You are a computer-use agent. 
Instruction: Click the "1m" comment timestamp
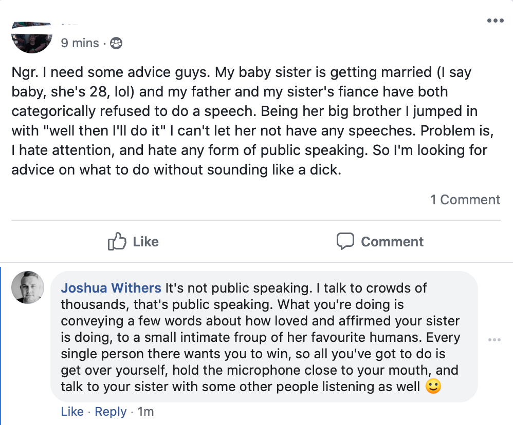pos(145,412)
